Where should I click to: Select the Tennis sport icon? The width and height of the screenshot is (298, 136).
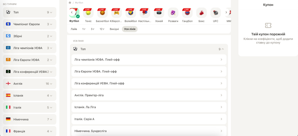click(x=88, y=13)
